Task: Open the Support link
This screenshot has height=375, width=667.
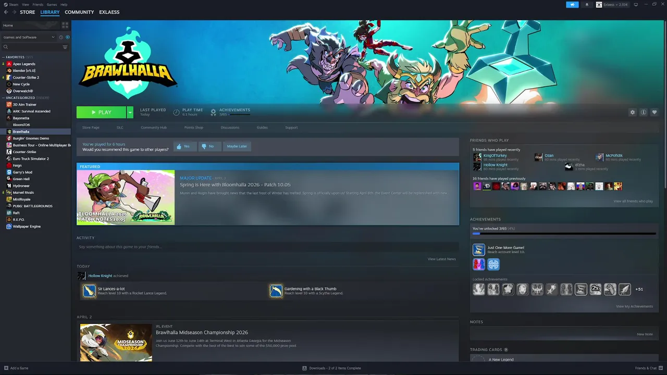Action: 291,128
